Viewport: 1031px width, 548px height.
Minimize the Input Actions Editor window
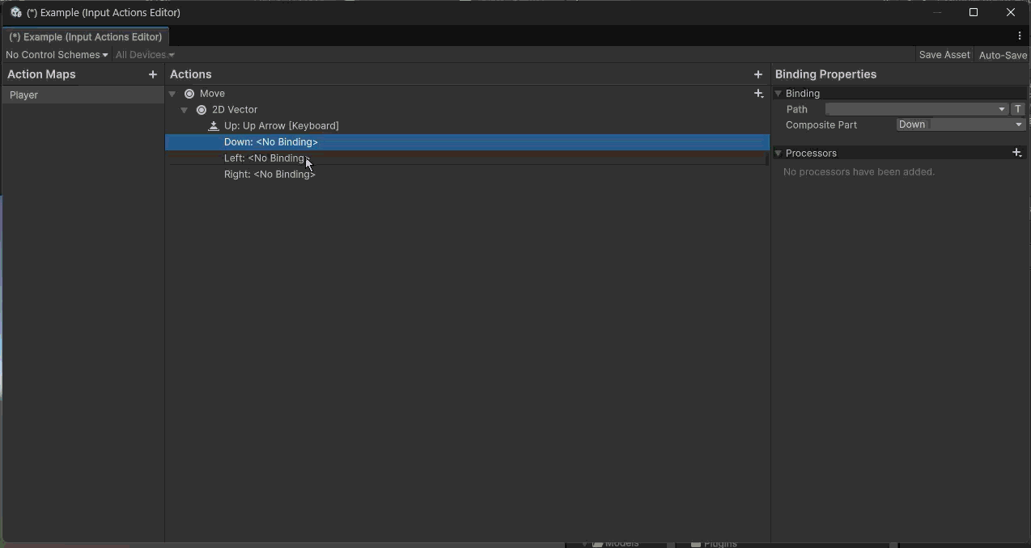(x=938, y=13)
